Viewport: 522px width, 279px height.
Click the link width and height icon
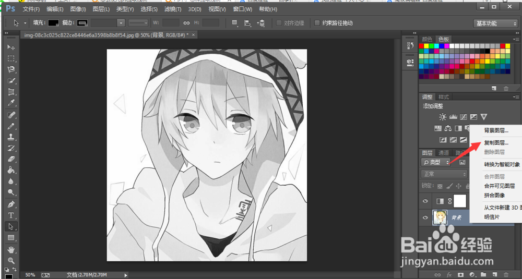(186, 23)
